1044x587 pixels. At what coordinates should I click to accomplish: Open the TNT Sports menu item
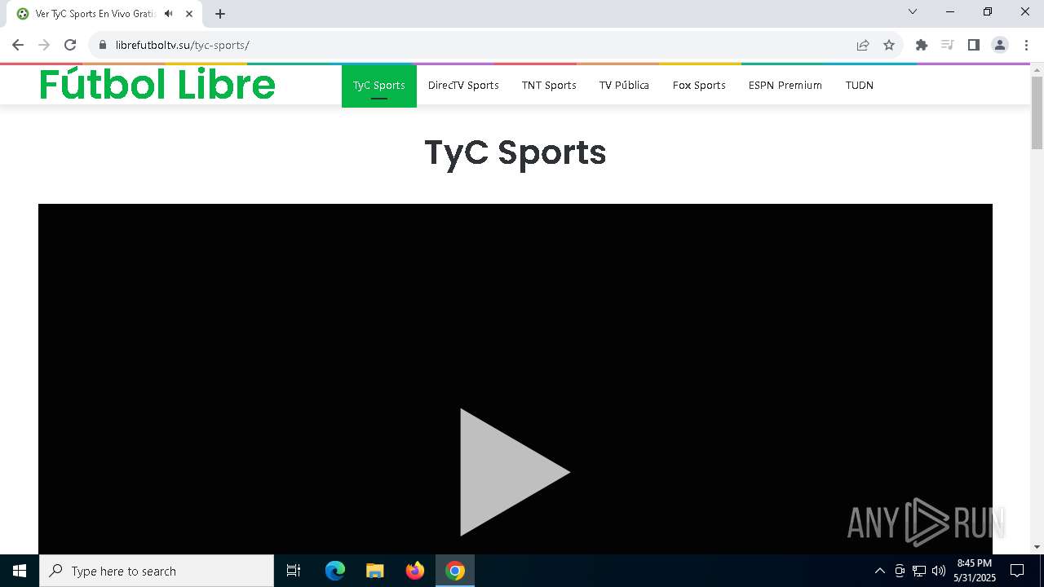[549, 85]
